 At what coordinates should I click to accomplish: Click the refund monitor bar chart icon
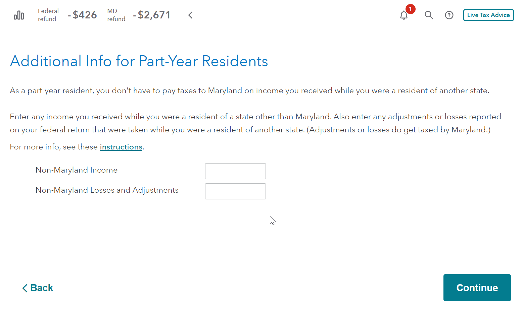coord(19,15)
